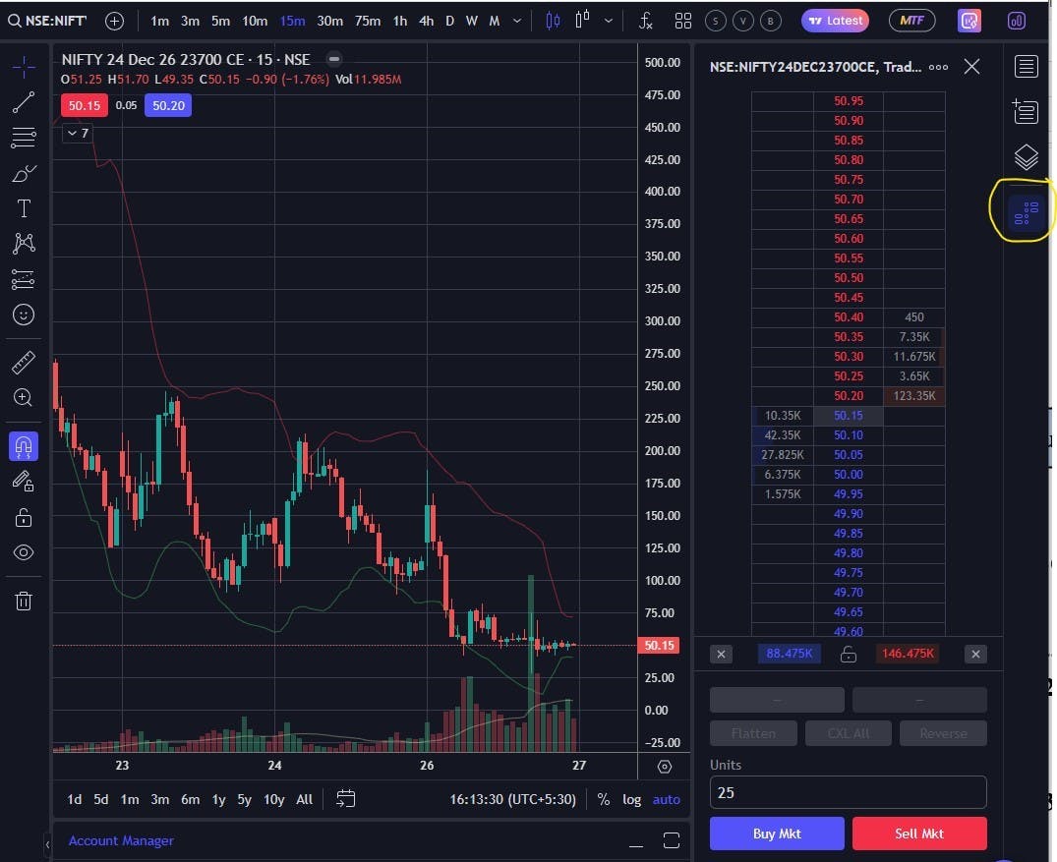Select the trend line drawing tool
The width and height of the screenshot is (1057, 862).
[24, 102]
